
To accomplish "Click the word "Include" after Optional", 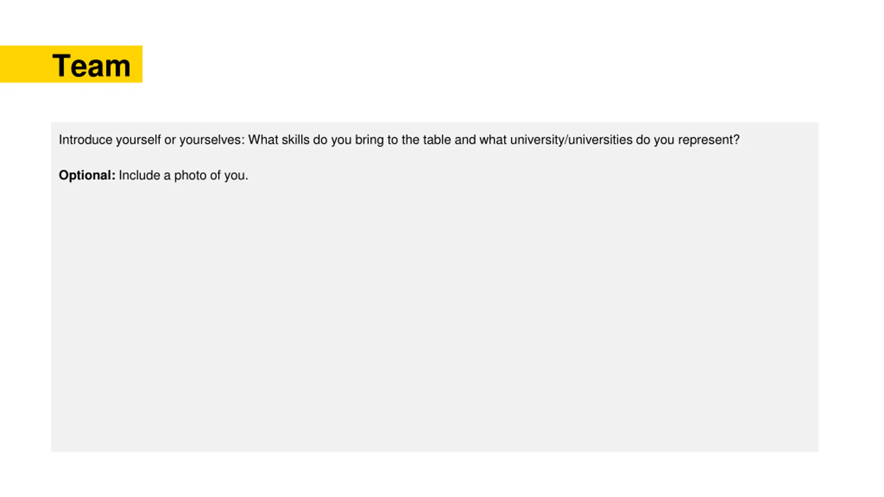I will 140,175.
